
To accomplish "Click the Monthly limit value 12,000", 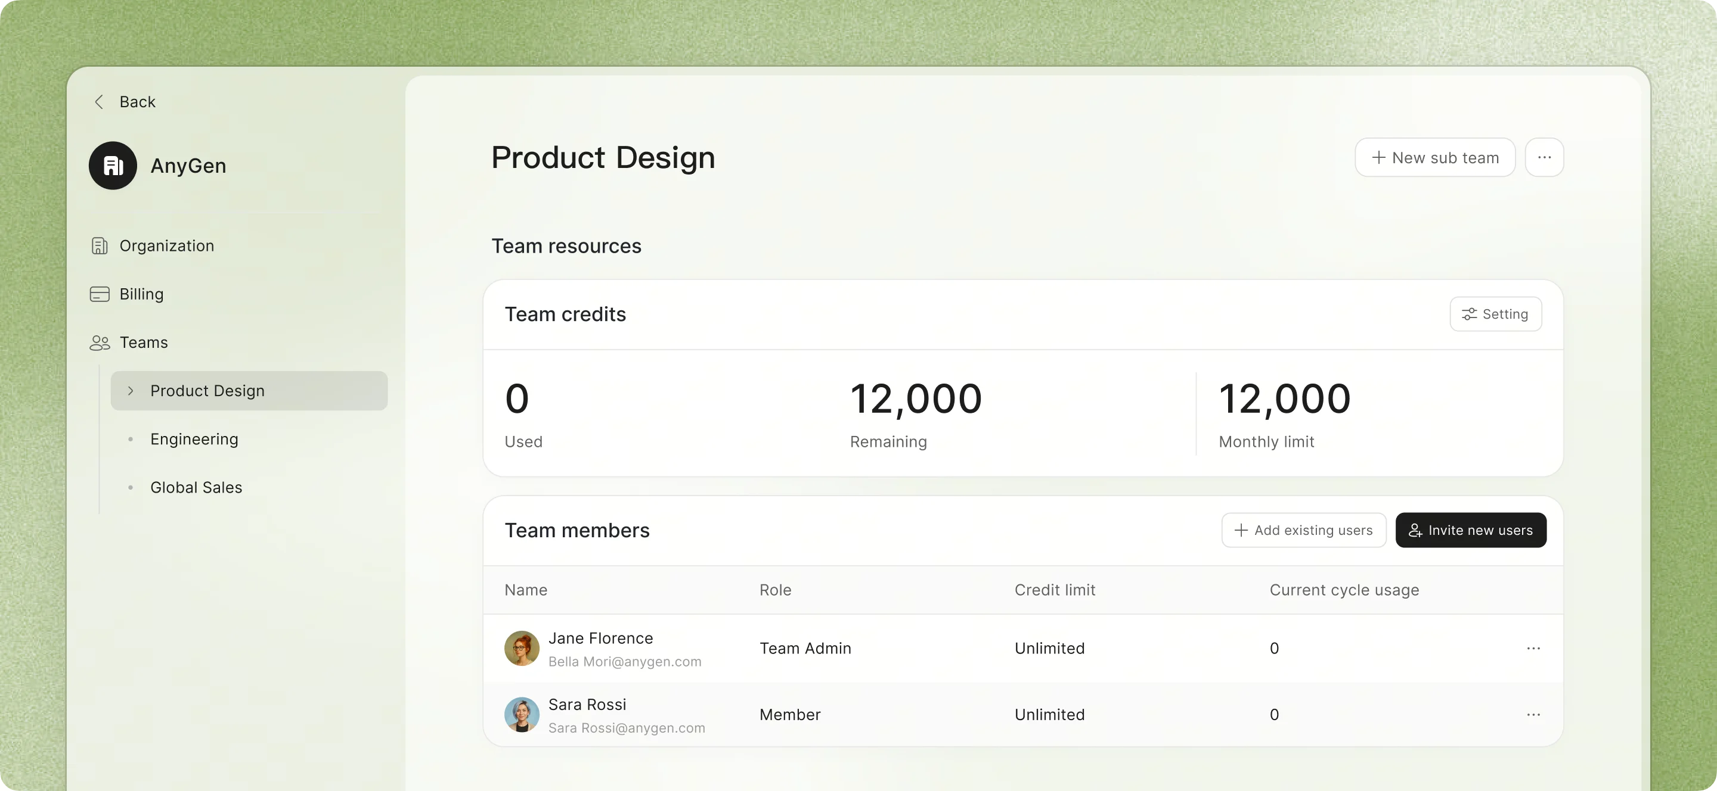I will coord(1284,400).
